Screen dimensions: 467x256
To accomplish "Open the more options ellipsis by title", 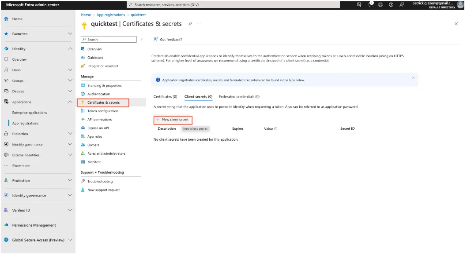I will (x=199, y=24).
